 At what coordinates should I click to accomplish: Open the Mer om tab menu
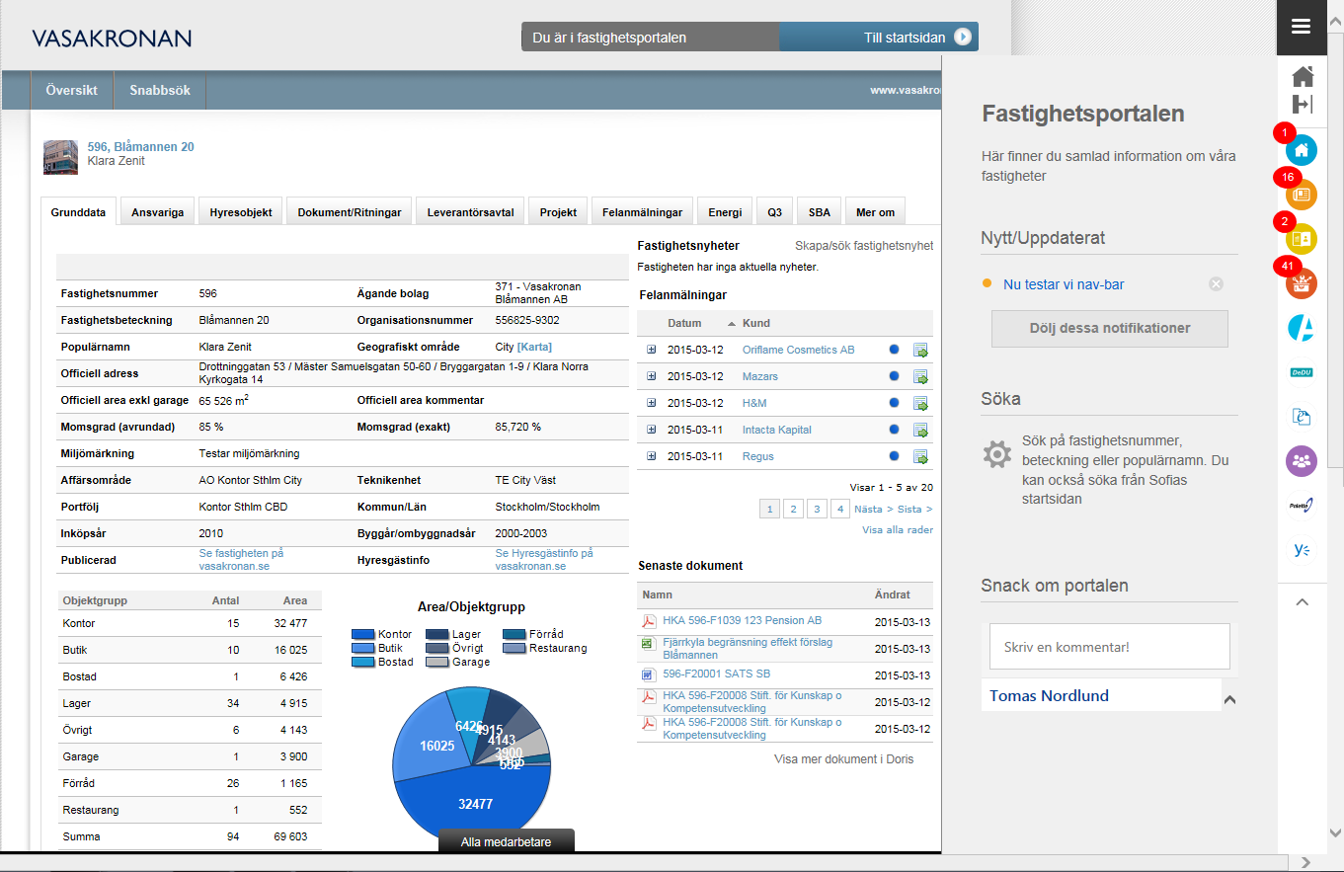[x=875, y=212]
